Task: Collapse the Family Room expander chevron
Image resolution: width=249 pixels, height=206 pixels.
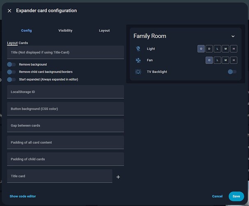Action: 233,36
